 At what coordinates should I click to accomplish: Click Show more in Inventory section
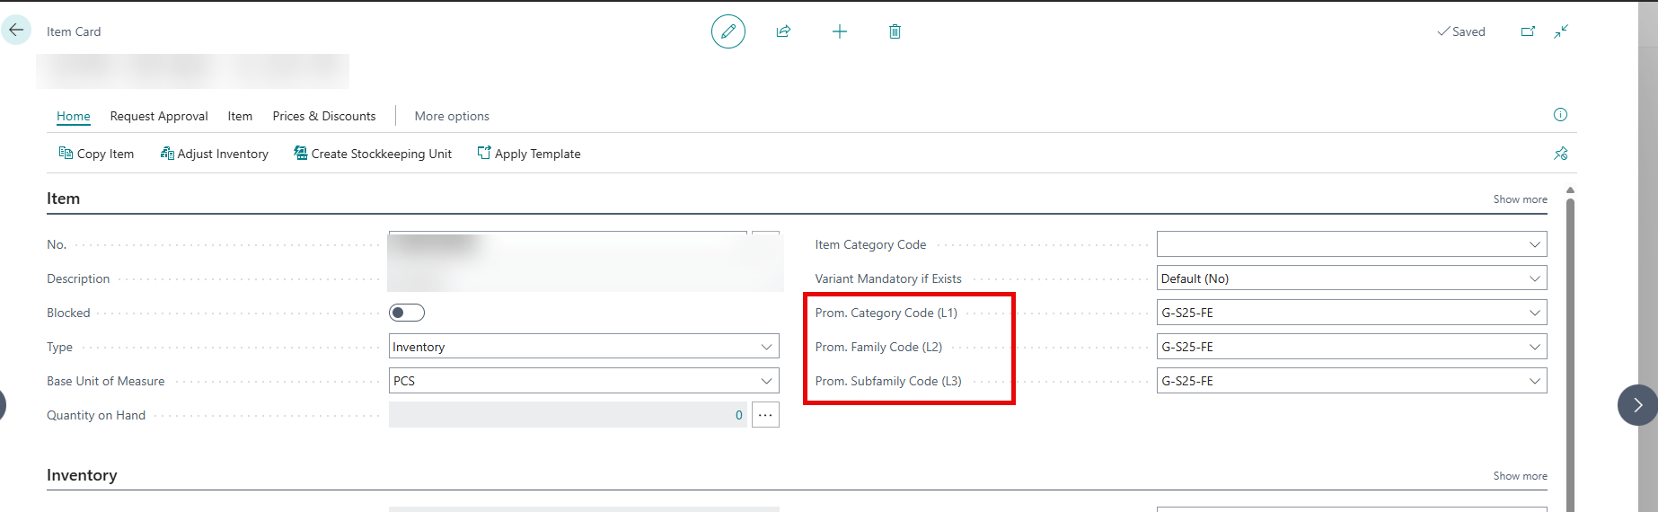[1520, 476]
